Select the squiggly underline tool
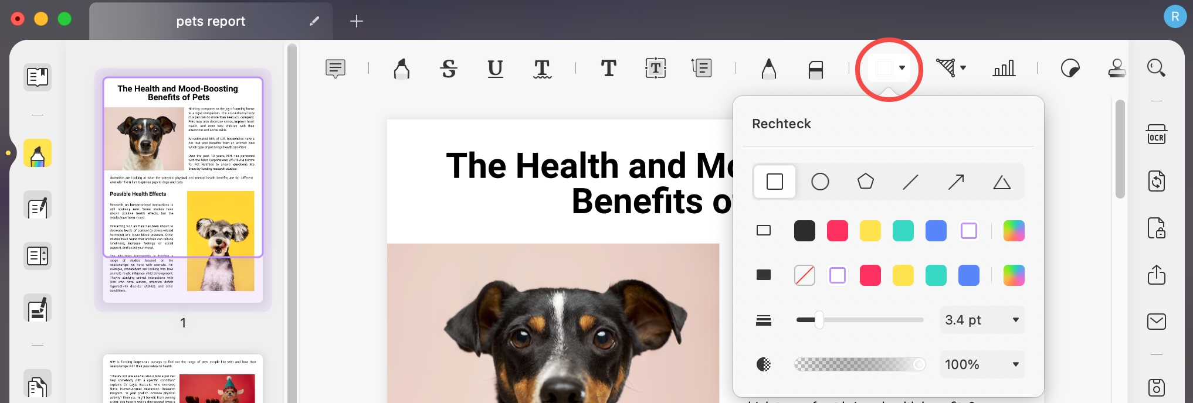The image size is (1193, 403). click(x=543, y=69)
